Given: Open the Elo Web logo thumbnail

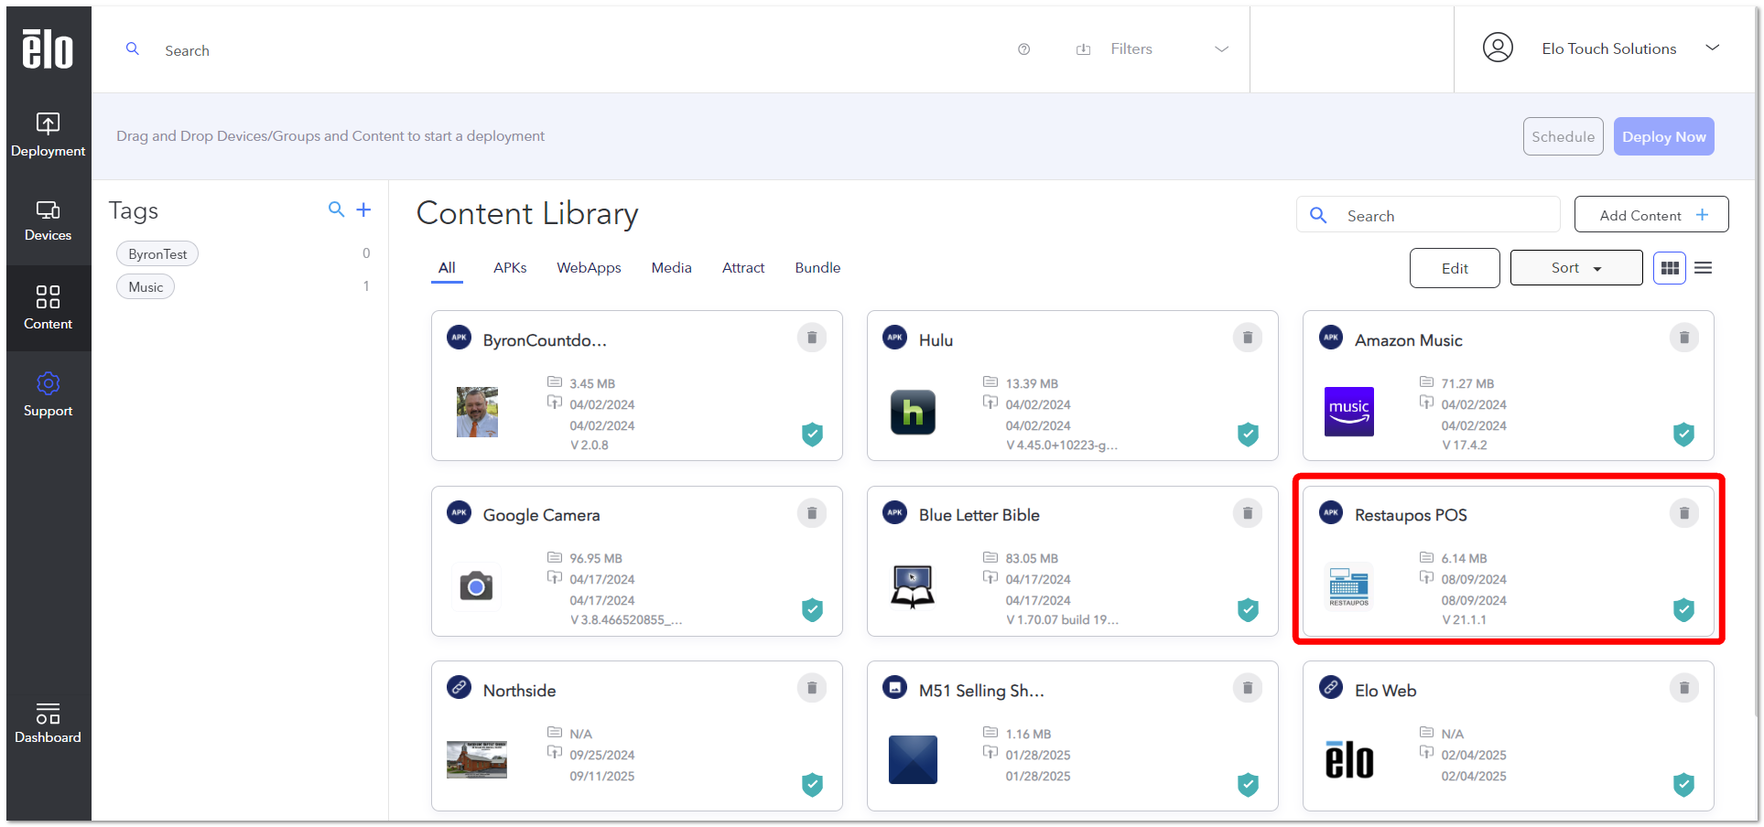Looking at the screenshot, I should tap(1349, 760).
